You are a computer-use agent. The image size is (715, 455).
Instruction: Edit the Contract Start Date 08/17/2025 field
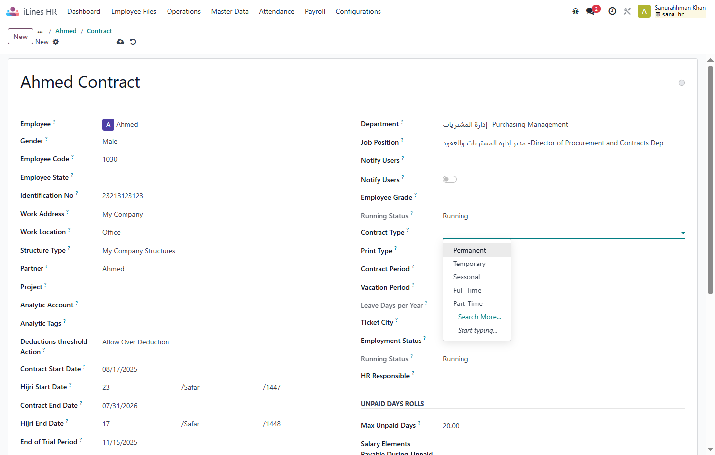(120, 369)
